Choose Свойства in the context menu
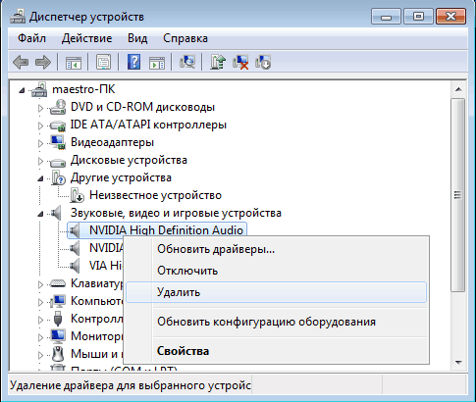 click(x=276, y=351)
